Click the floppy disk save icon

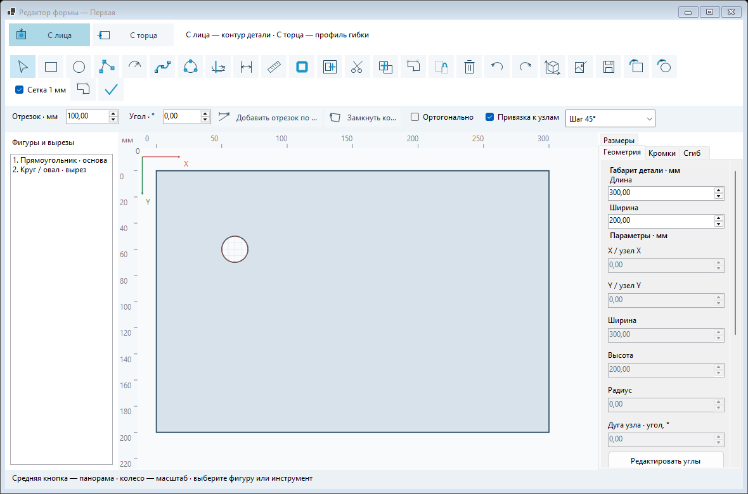609,66
